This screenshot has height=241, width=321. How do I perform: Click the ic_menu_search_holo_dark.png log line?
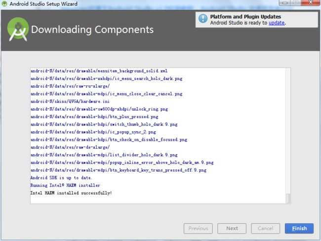coord(106,79)
